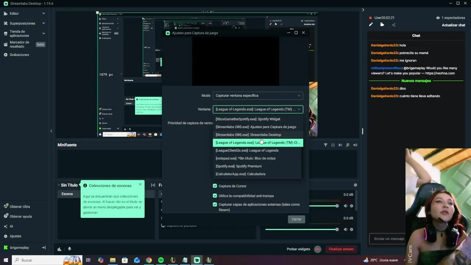The image size is (471, 265).
Task: Click Probar widgets
Action: tap(298, 249)
